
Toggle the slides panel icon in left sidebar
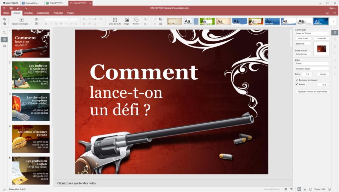pos(4,39)
